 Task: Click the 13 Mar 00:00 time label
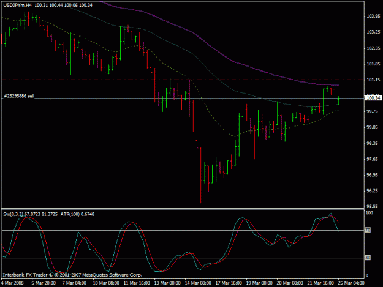(167, 283)
